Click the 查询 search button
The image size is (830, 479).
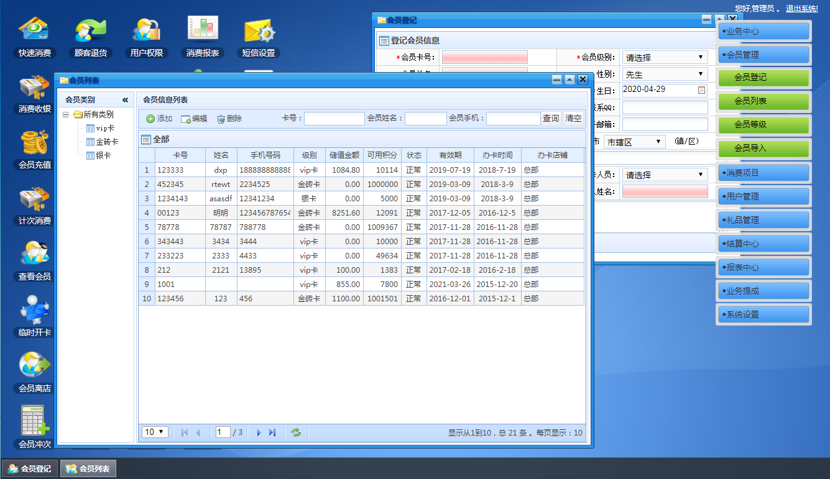click(x=551, y=119)
